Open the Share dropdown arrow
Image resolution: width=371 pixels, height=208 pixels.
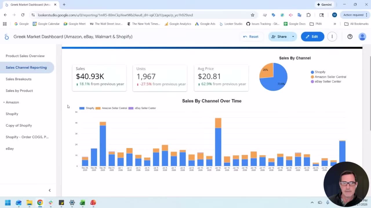coord(293,36)
